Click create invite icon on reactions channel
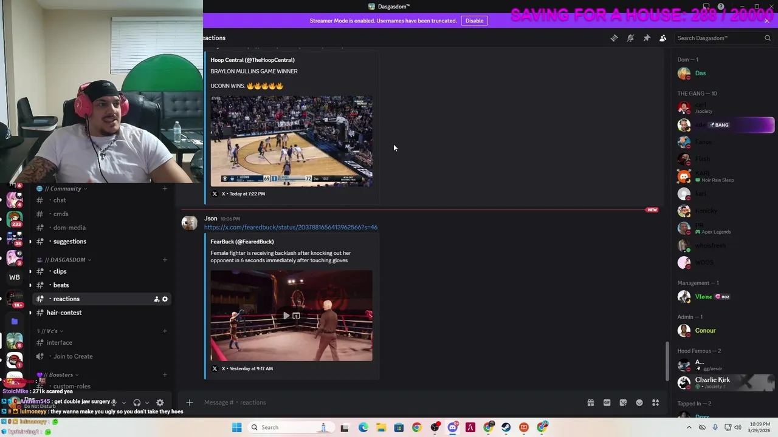The height and width of the screenshot is (437, 778). [156, 299]
